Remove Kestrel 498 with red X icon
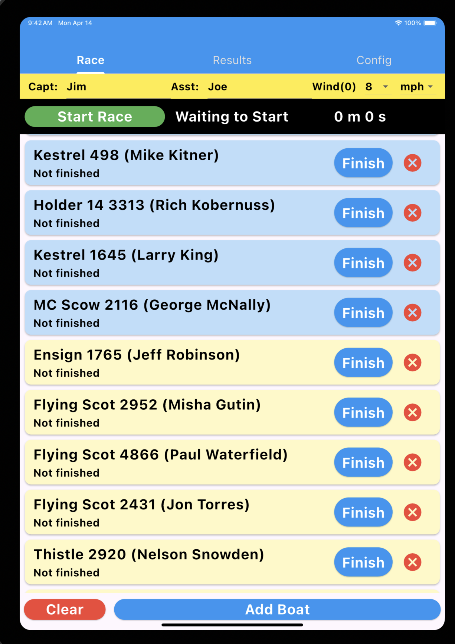 (x=412, y=163)
